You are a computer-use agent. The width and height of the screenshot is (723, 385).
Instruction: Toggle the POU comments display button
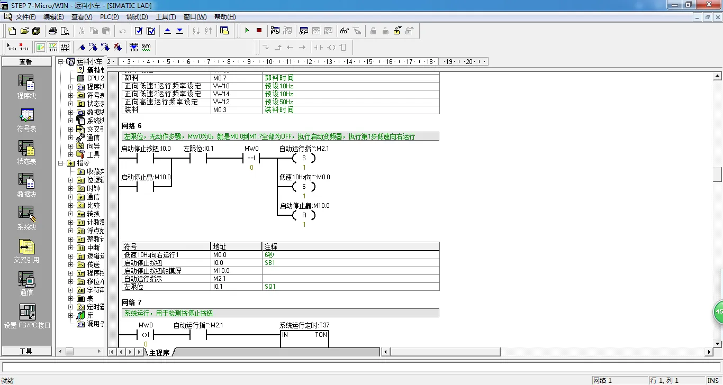pyautogui.click(x=41, y=47)
